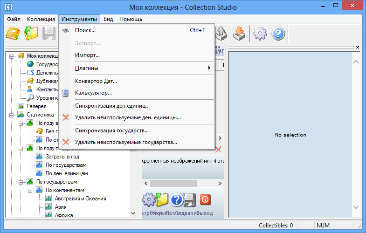Open the Плагины submenu arrow
This screenshot has width=366, height=233.
tap(209, 68)
